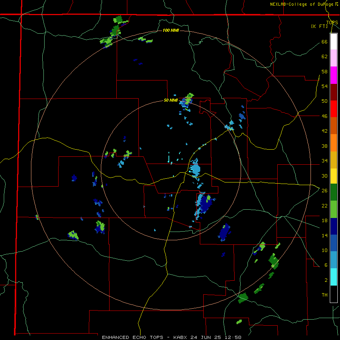Click the 66 value on the legend scale
340x340 pixels.
[325, 42]
